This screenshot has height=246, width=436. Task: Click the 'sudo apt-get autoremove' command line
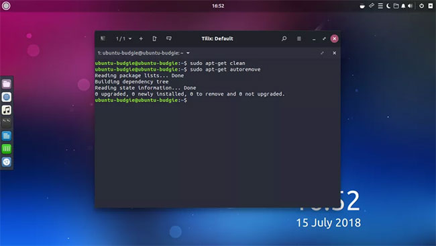click(178, 69)
